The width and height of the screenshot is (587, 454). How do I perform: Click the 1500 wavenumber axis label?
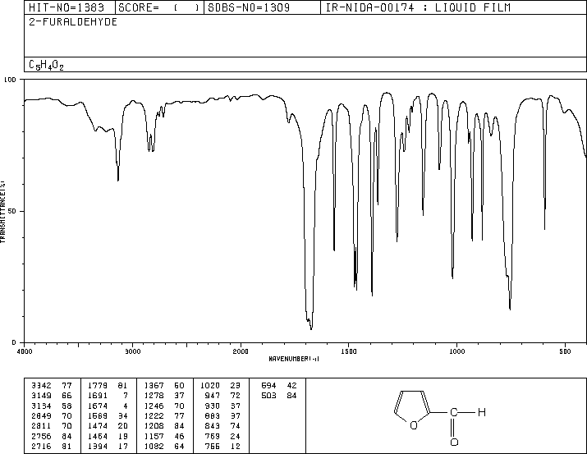pos(349,351)
